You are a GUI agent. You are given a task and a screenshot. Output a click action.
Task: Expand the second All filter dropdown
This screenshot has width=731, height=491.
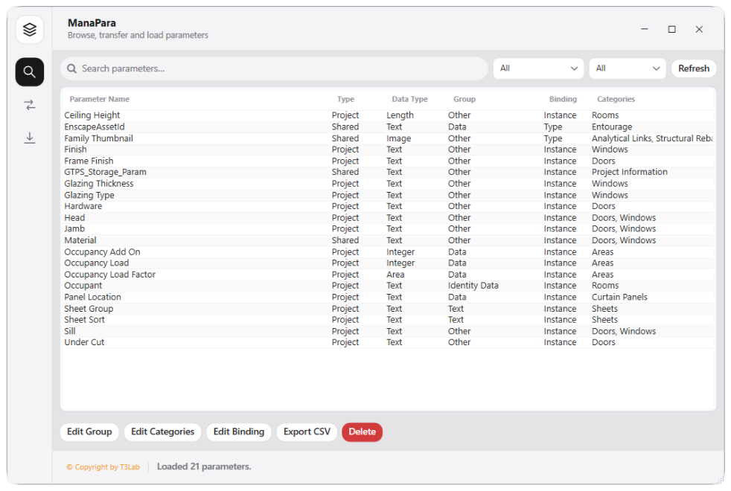point(627,68)
